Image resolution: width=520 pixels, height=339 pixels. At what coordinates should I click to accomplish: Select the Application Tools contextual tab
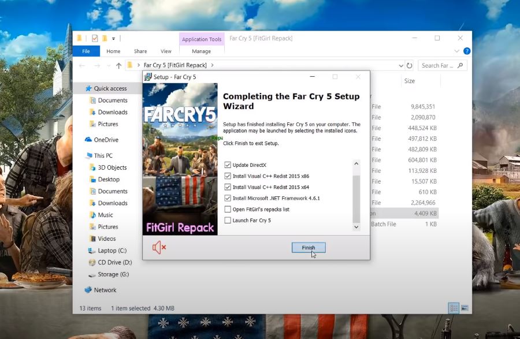tap(202, 39)
